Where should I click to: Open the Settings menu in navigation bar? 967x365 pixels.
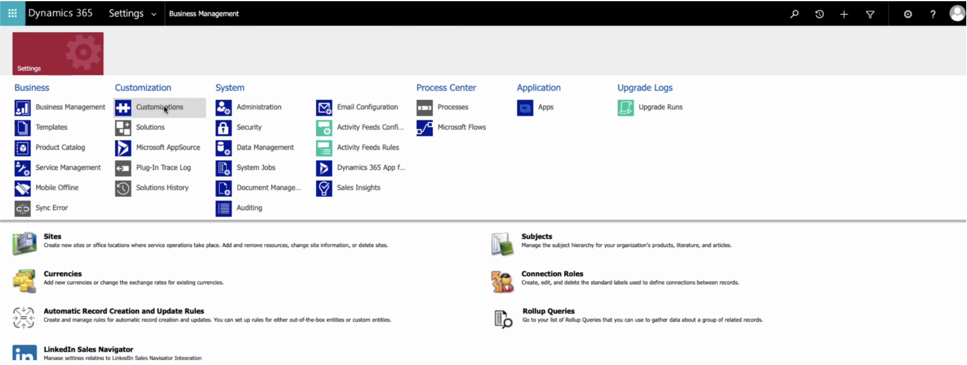click(126, 13)
